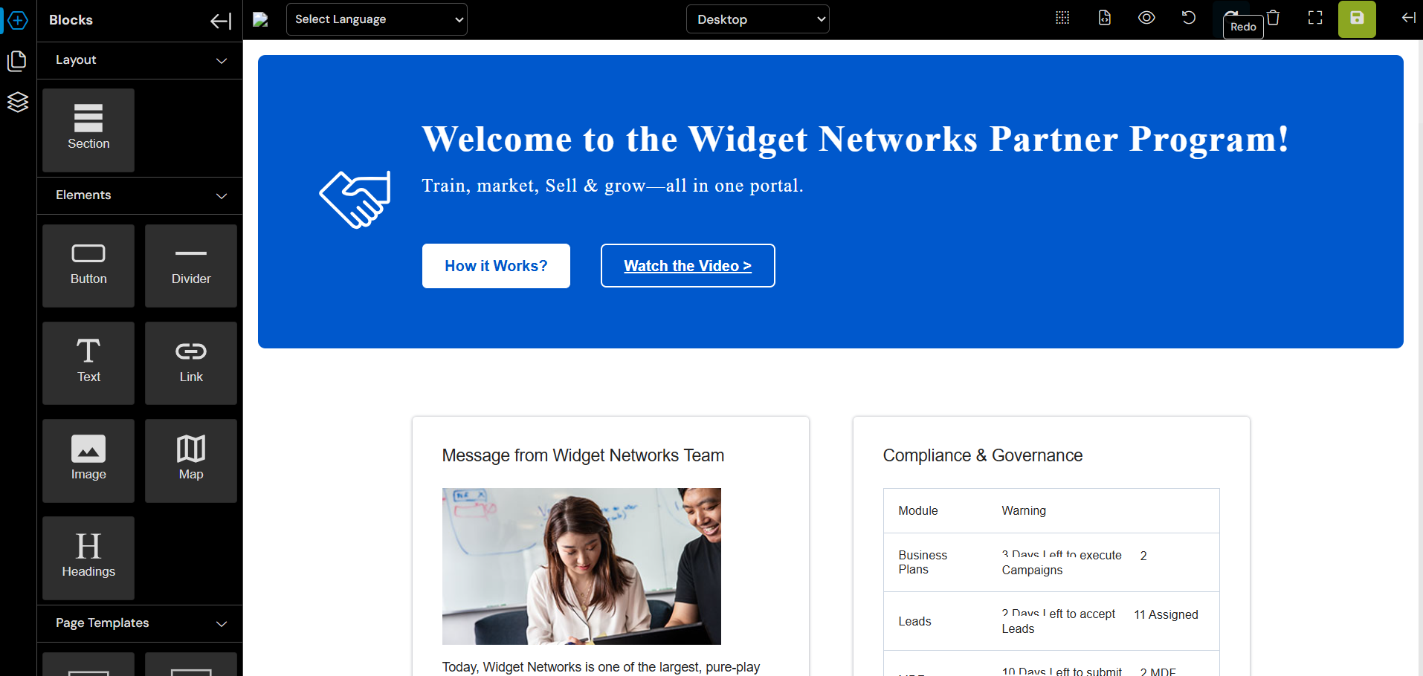Click the "11 Assigned" table cell

coord(1166,614)
